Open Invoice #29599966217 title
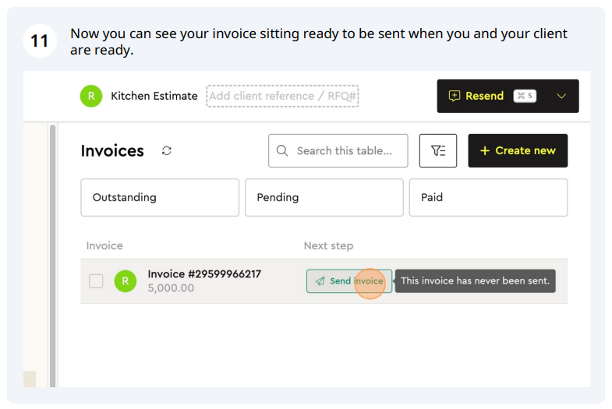Image resolution: width=612 pixels, height=409 pixels. [x=204, y=274]
